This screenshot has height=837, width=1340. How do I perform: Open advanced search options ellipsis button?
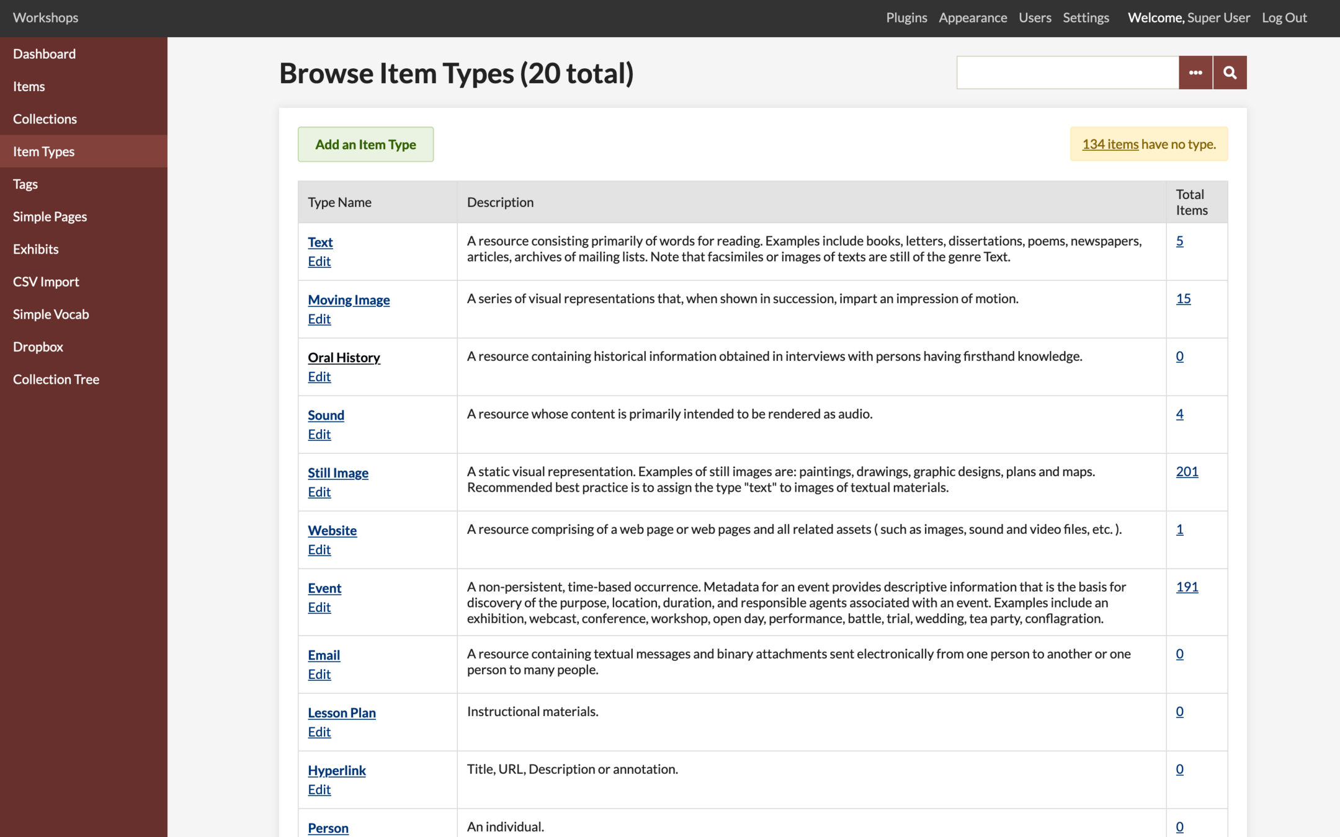1195,73
